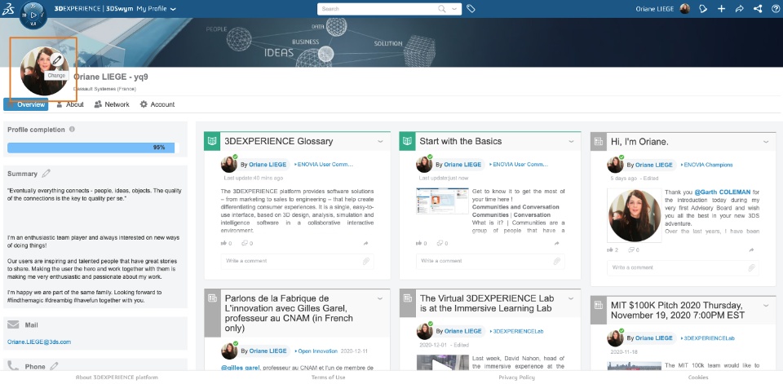Open Privacy Policy footer link

(516, 377)
